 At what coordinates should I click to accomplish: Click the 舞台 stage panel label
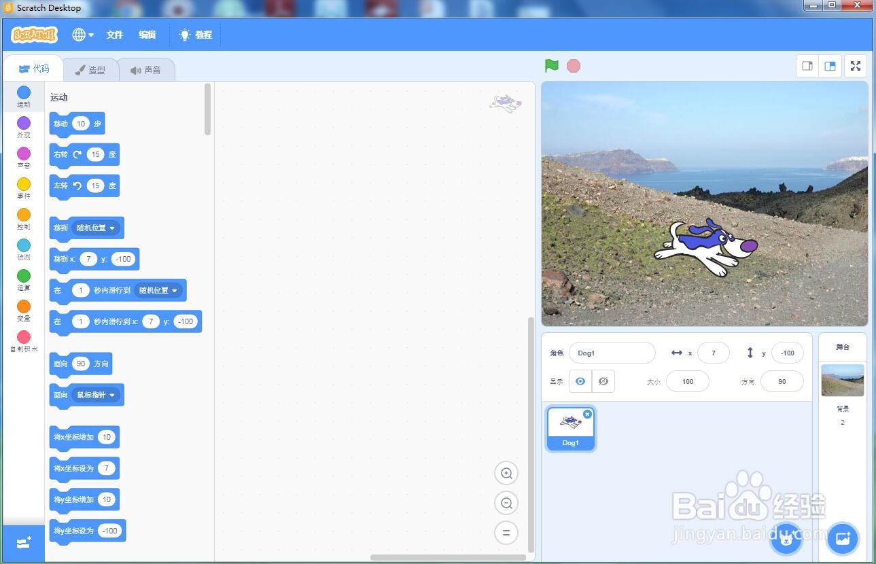click(x=843, y=347)
